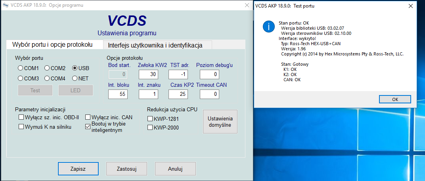Click the Anuluj button
The width and height of the screenshot is (425, 181).
175,169
